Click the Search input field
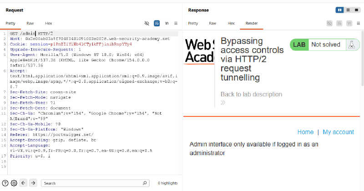Viewport: 364px width, 191px height. (x=95, y=183)
